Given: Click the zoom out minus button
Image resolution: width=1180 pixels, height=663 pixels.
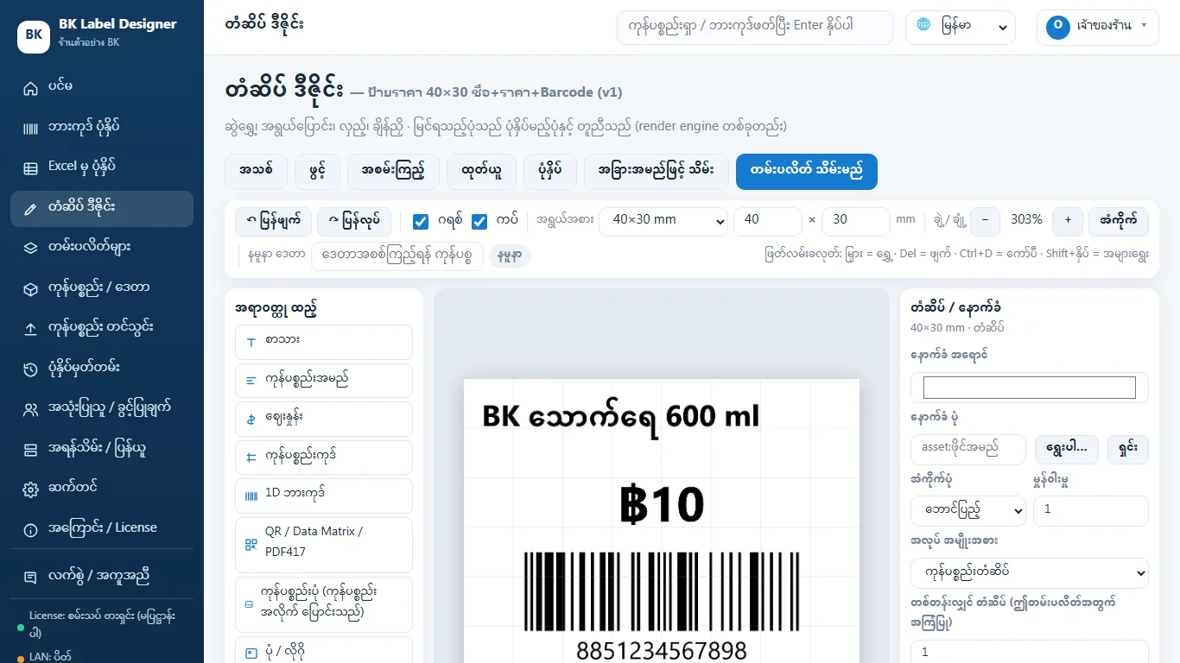Looking at the screenshot, I should pyautogui.click(x=985, y=221).
